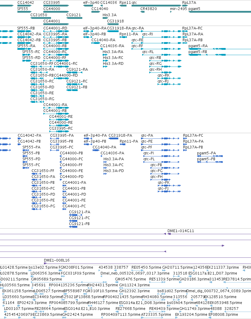Select the CG14040 gene label
Screen dimensions: 251x319
(x=100, y=9)
